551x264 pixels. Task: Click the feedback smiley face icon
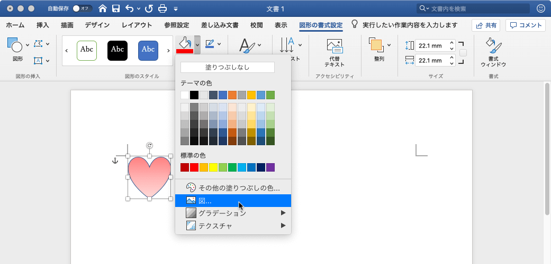(x=540, y=8)
